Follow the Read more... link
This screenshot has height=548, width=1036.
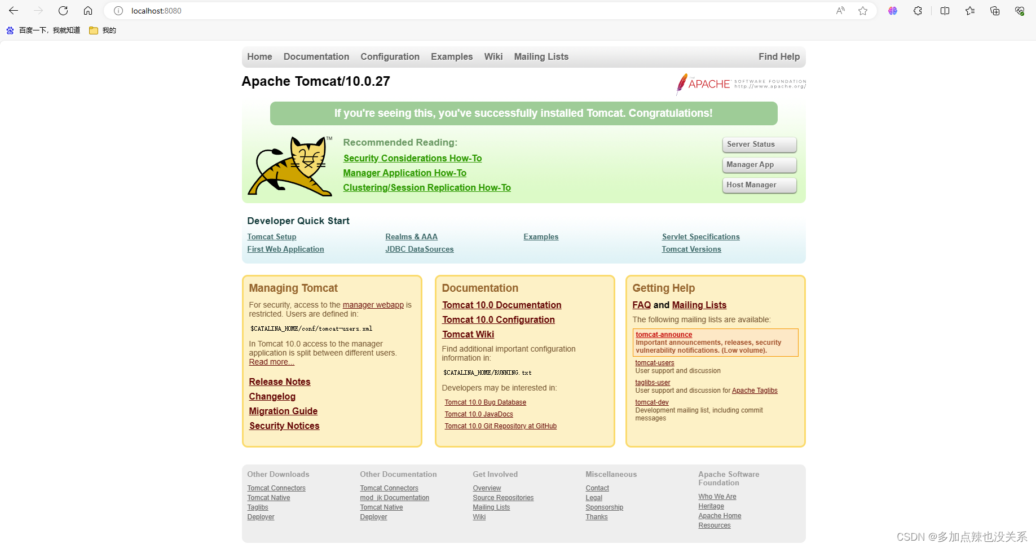pyautogui.click(x=272, y=362)
